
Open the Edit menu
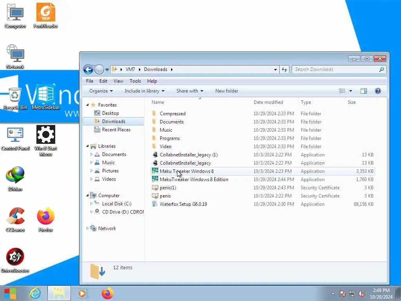click(x=103, y=81)
